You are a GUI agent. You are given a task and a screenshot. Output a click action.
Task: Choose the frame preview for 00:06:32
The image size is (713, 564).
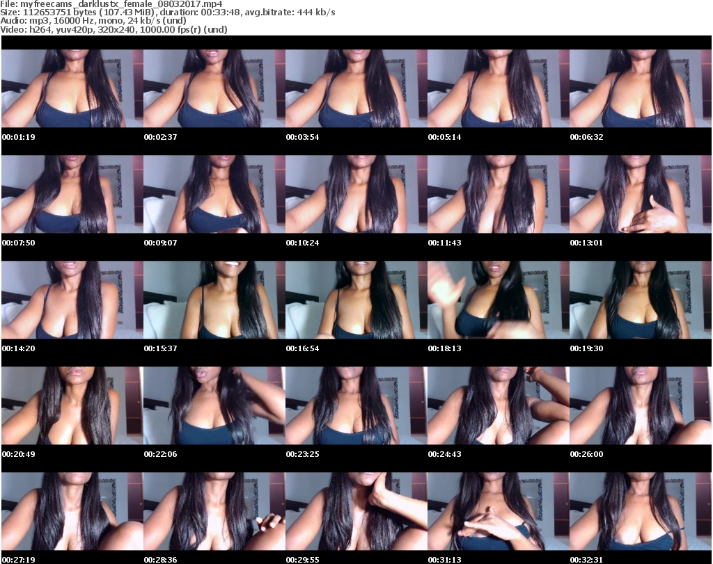641,88
